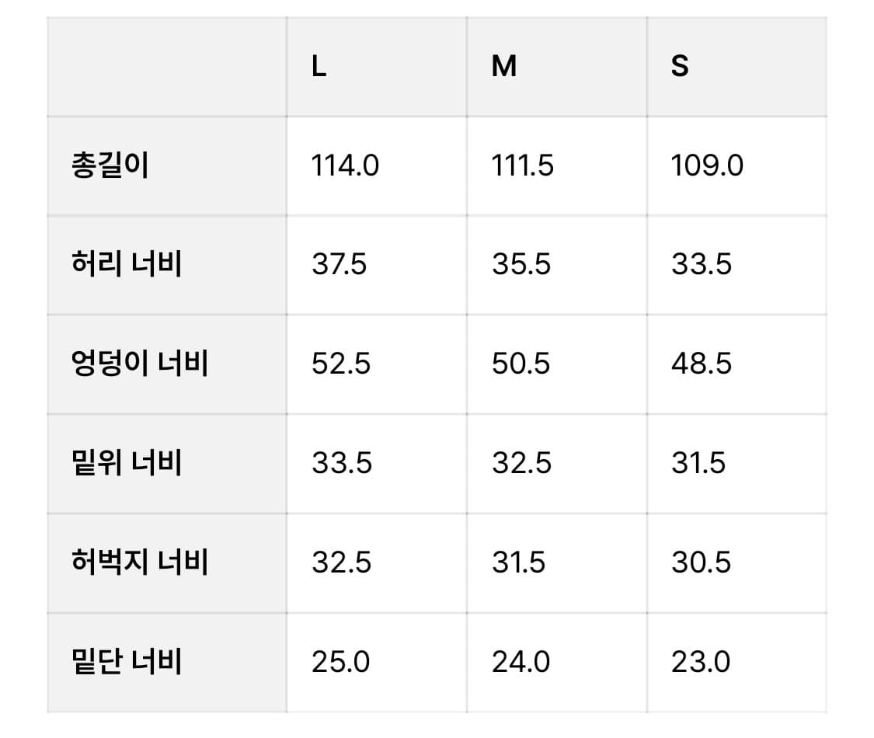
Task: Click the S size column header
Action: [x=680, y=67]
